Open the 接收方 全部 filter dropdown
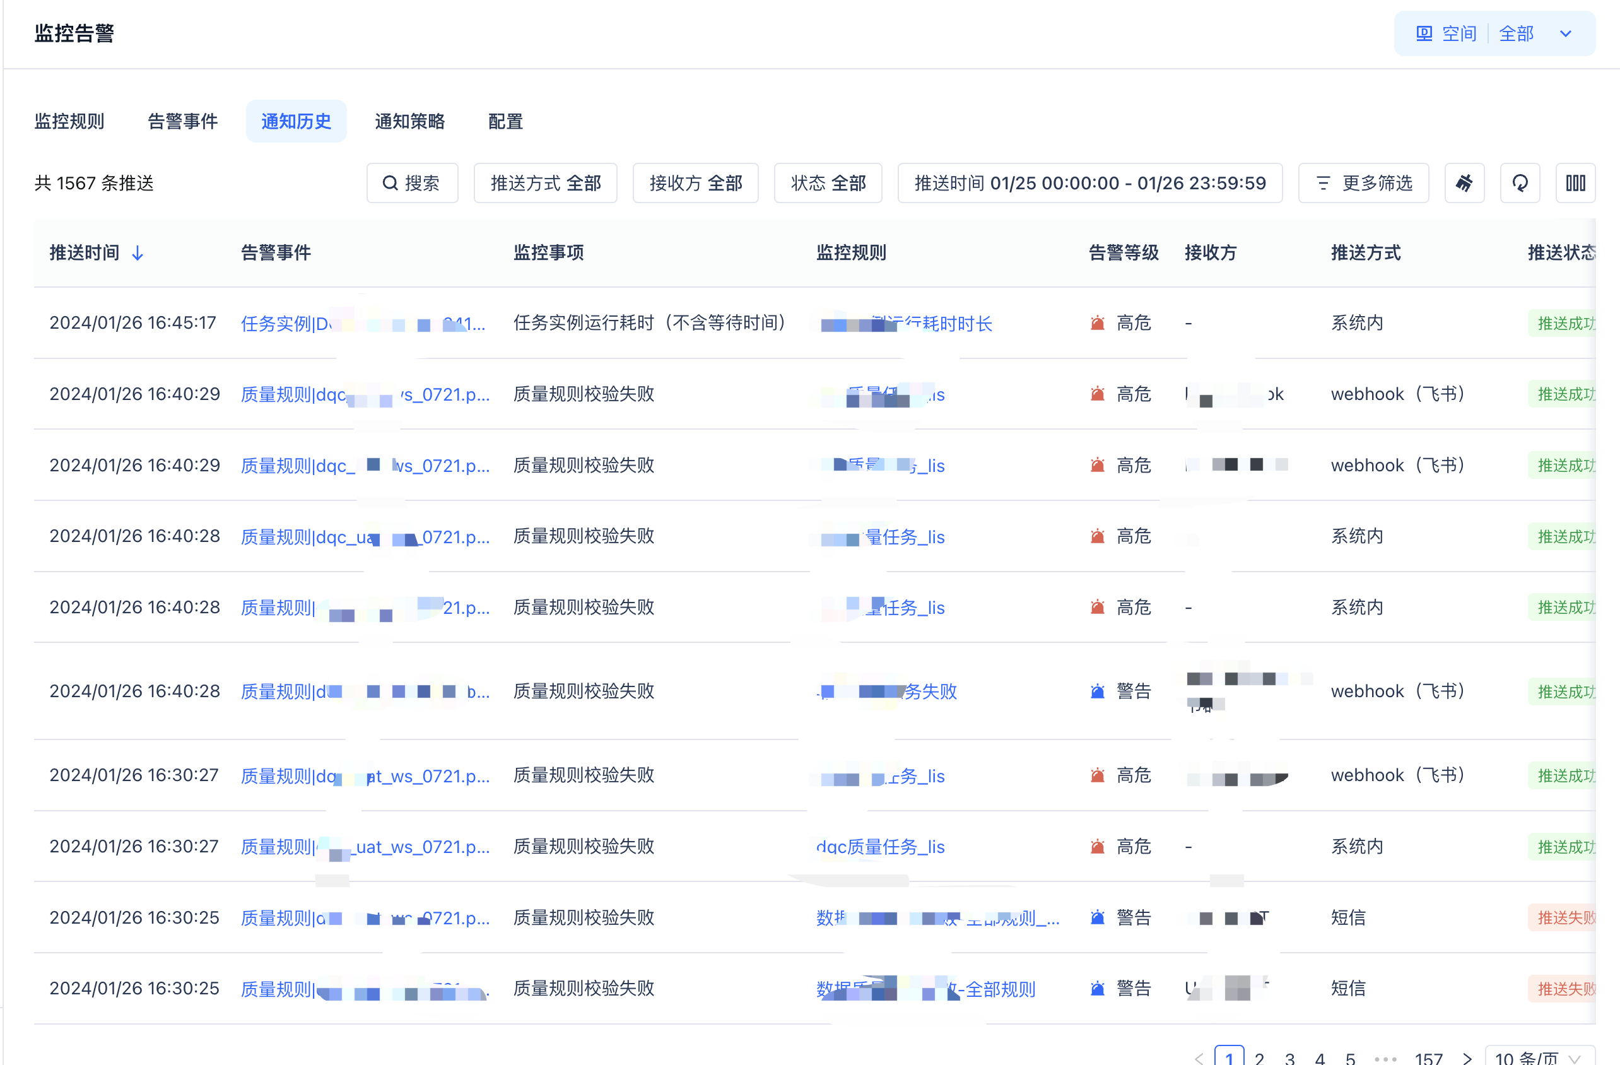 tap(695, 183)
